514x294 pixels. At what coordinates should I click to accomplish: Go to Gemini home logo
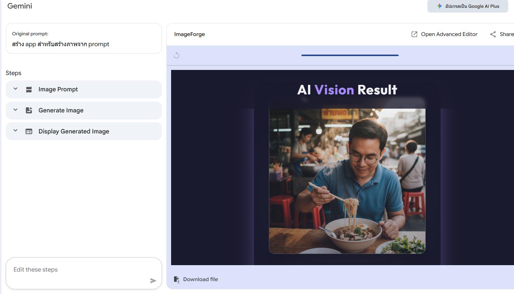(20, 6)
